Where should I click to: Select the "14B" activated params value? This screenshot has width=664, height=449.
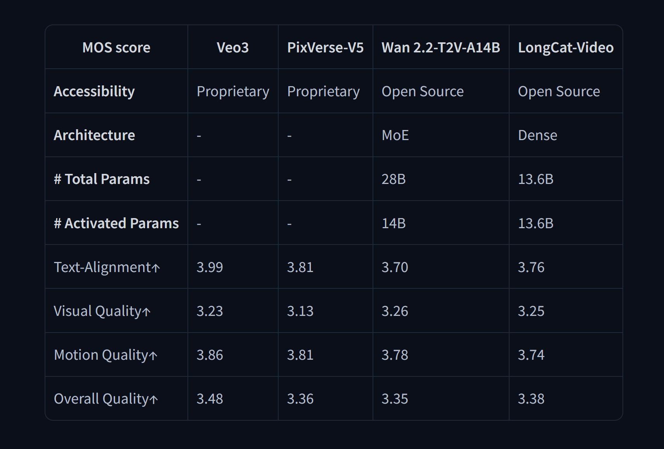click(394, 223)
